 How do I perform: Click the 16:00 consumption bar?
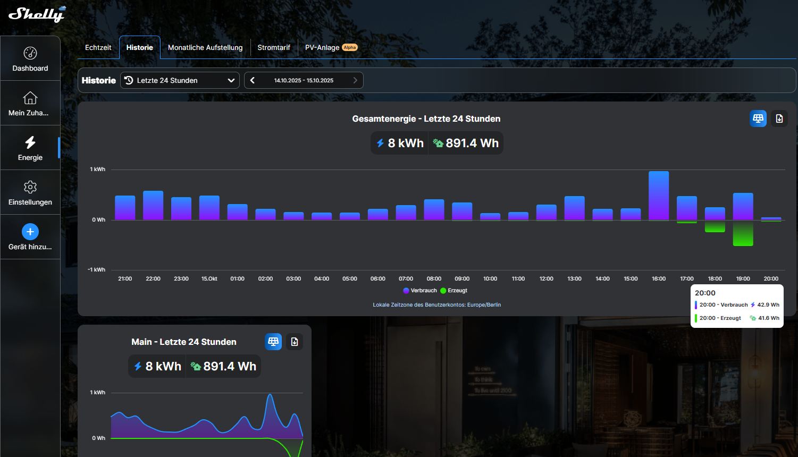659,196
